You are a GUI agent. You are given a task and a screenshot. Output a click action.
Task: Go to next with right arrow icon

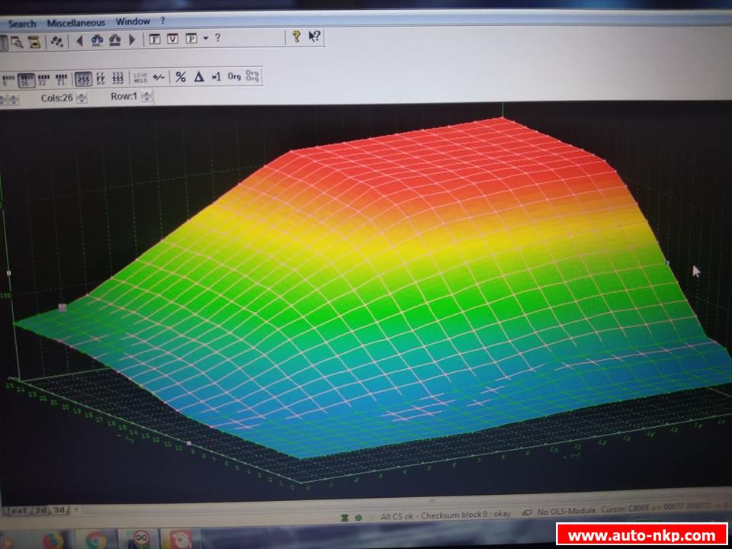click(132, 40)
